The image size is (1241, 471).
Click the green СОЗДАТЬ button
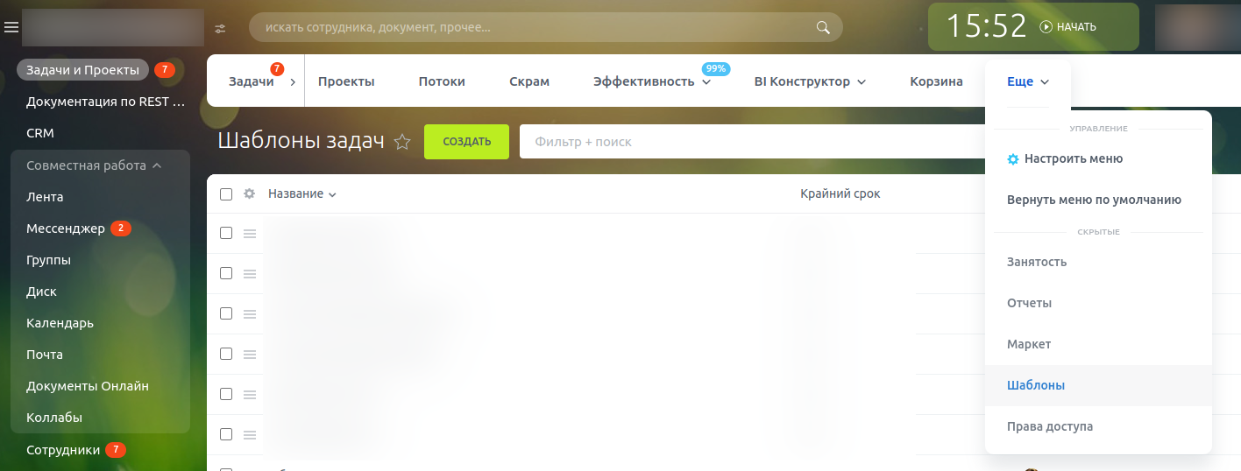pyautogui.click(x=466, y=142)
